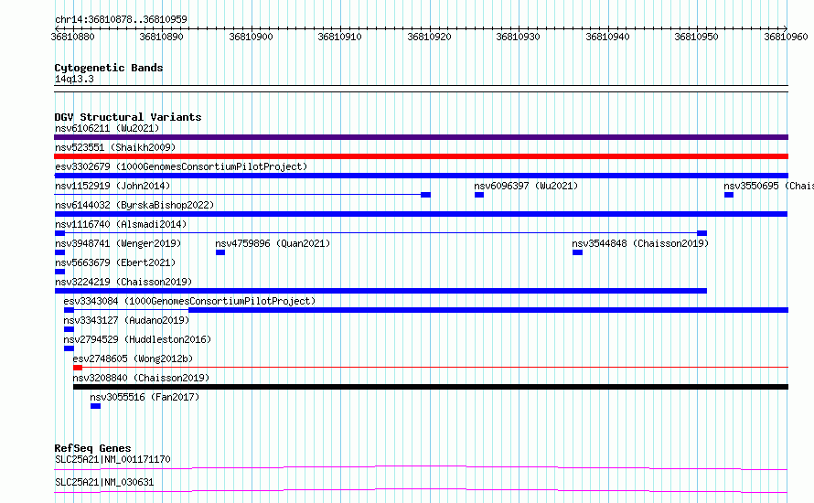The width and height of the screenshot is (814, 503).
Task: Click the red block under esv2748605
Action: click(78, 368)
